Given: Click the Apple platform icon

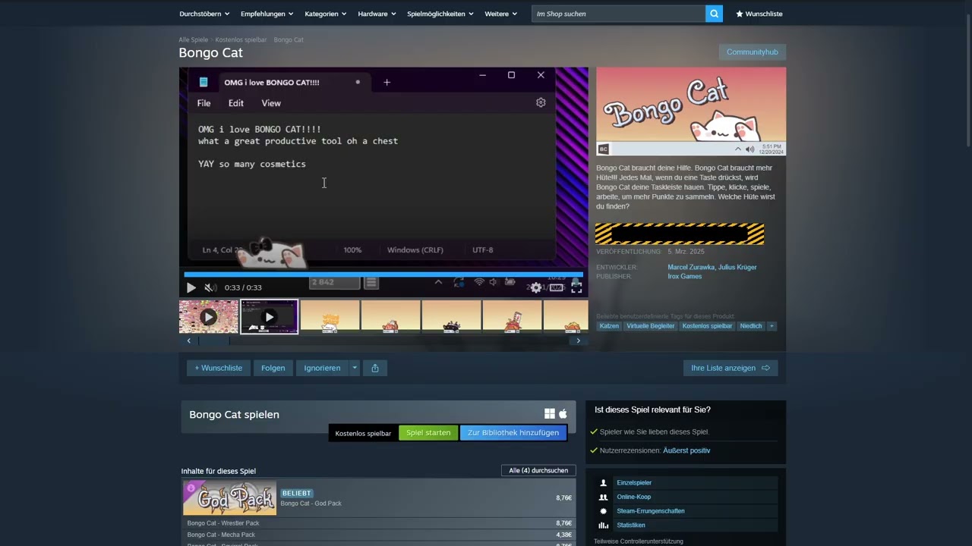Looking at the screenshot, I should 563,414.
